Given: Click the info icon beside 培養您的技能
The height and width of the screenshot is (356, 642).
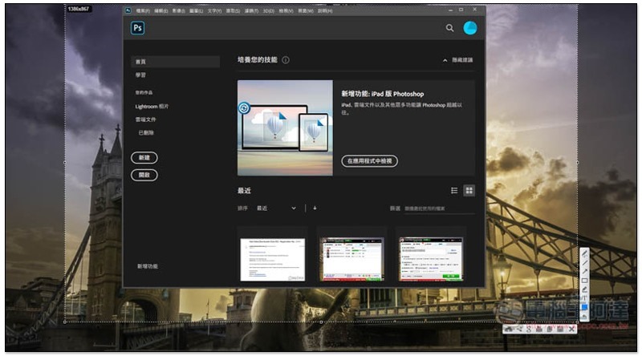Looking at the screenshot, I should click(x=286, y=60).
